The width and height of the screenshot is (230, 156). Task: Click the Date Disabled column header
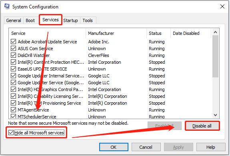191,33
